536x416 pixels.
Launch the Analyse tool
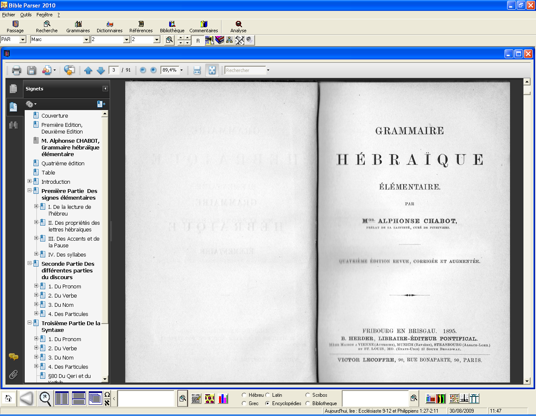point(238,27)
